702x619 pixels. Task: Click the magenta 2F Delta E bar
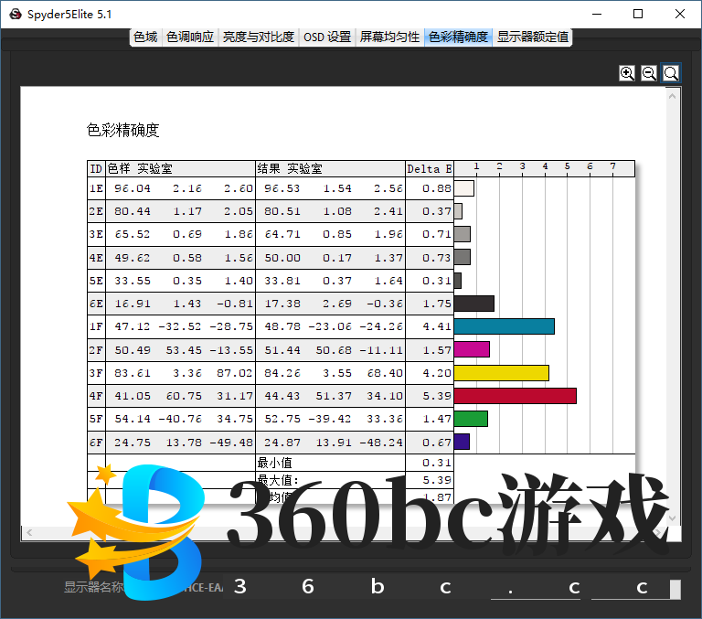(472, 349)
